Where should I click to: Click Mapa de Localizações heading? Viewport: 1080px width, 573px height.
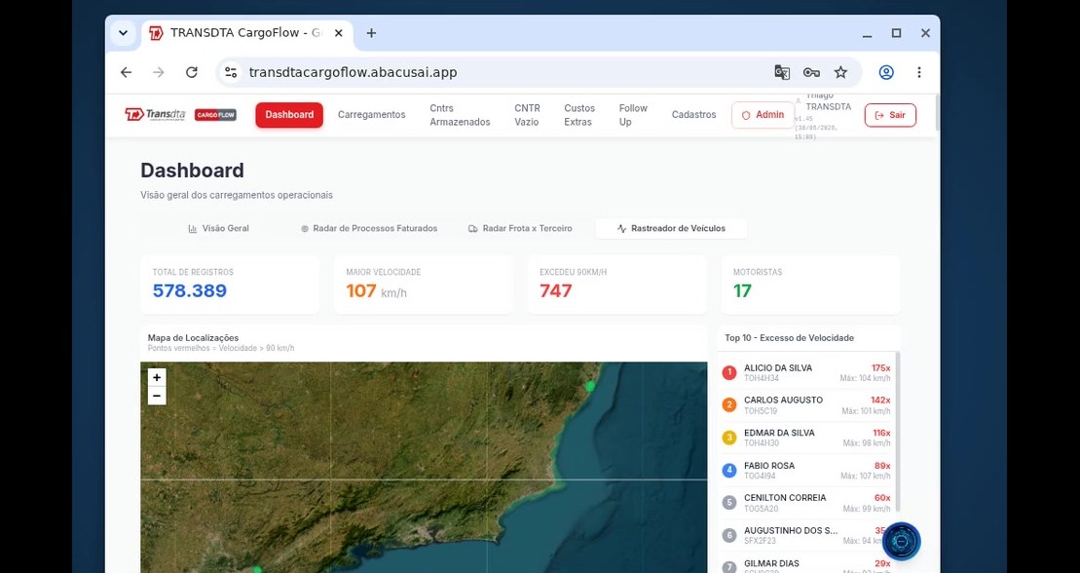pyautogui.click(x=193, y=338)
